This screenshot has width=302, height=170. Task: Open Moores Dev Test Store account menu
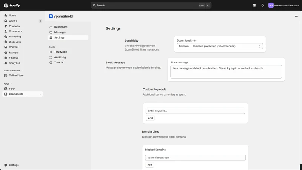[284, 5]
